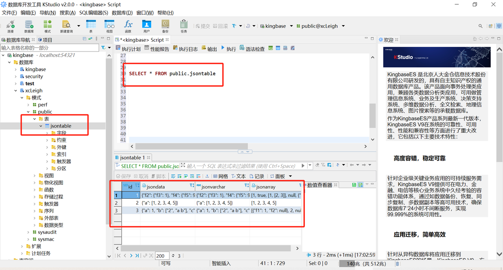Select the 约束 tree item
503x270 pixels.
pos(61,140)
